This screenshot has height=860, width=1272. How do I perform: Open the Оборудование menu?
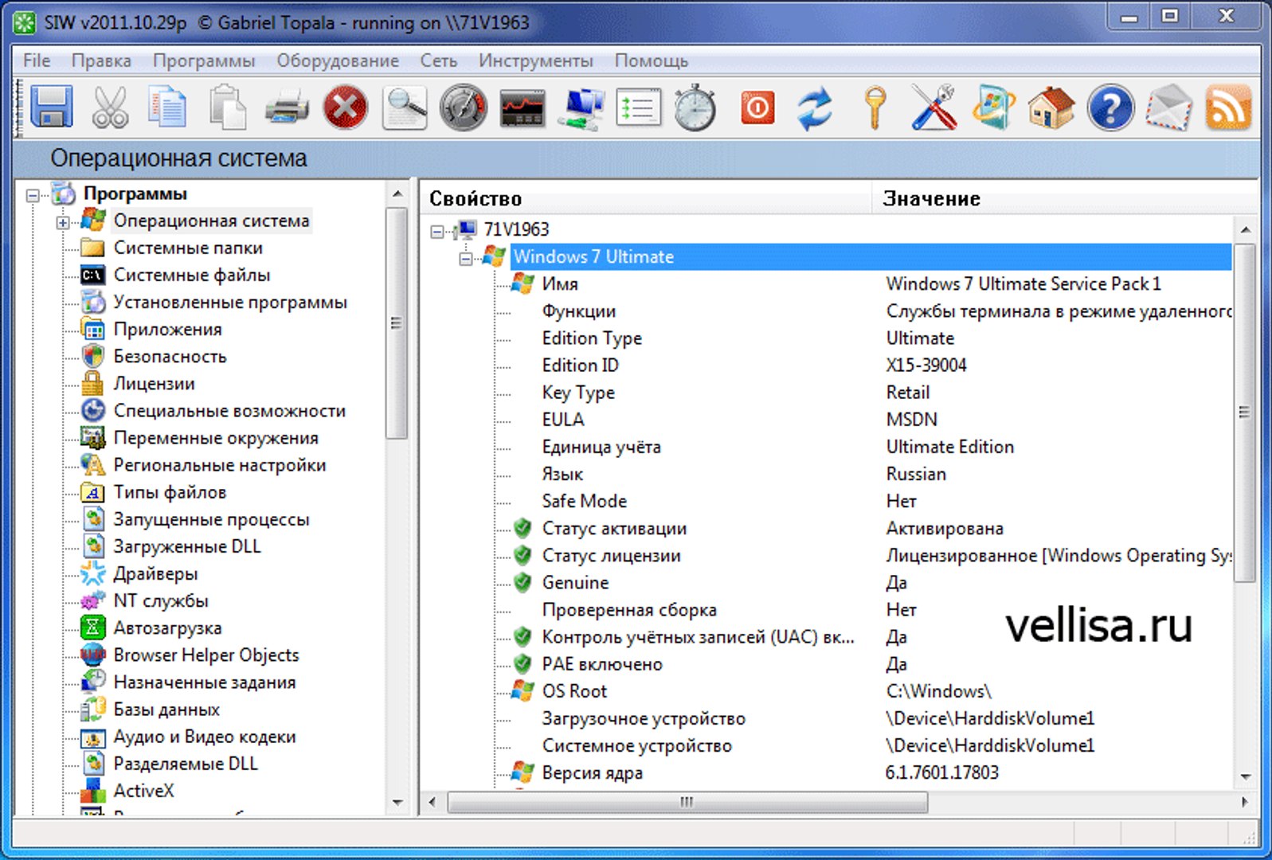click(x=338, y=61)
